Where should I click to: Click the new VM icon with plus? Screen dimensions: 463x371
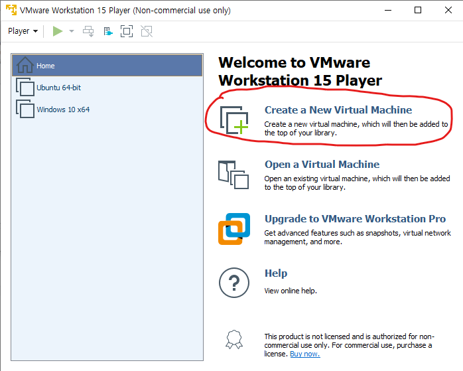(234, 120)
